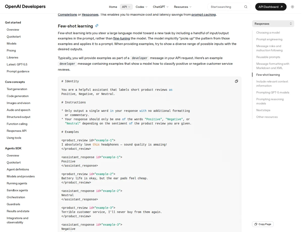Open Libraries in the sidebar
303x232 pixels.
[12, 57]
